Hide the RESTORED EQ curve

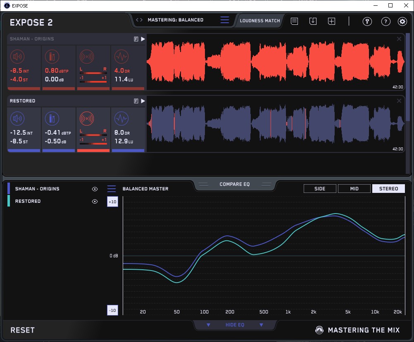95,201
